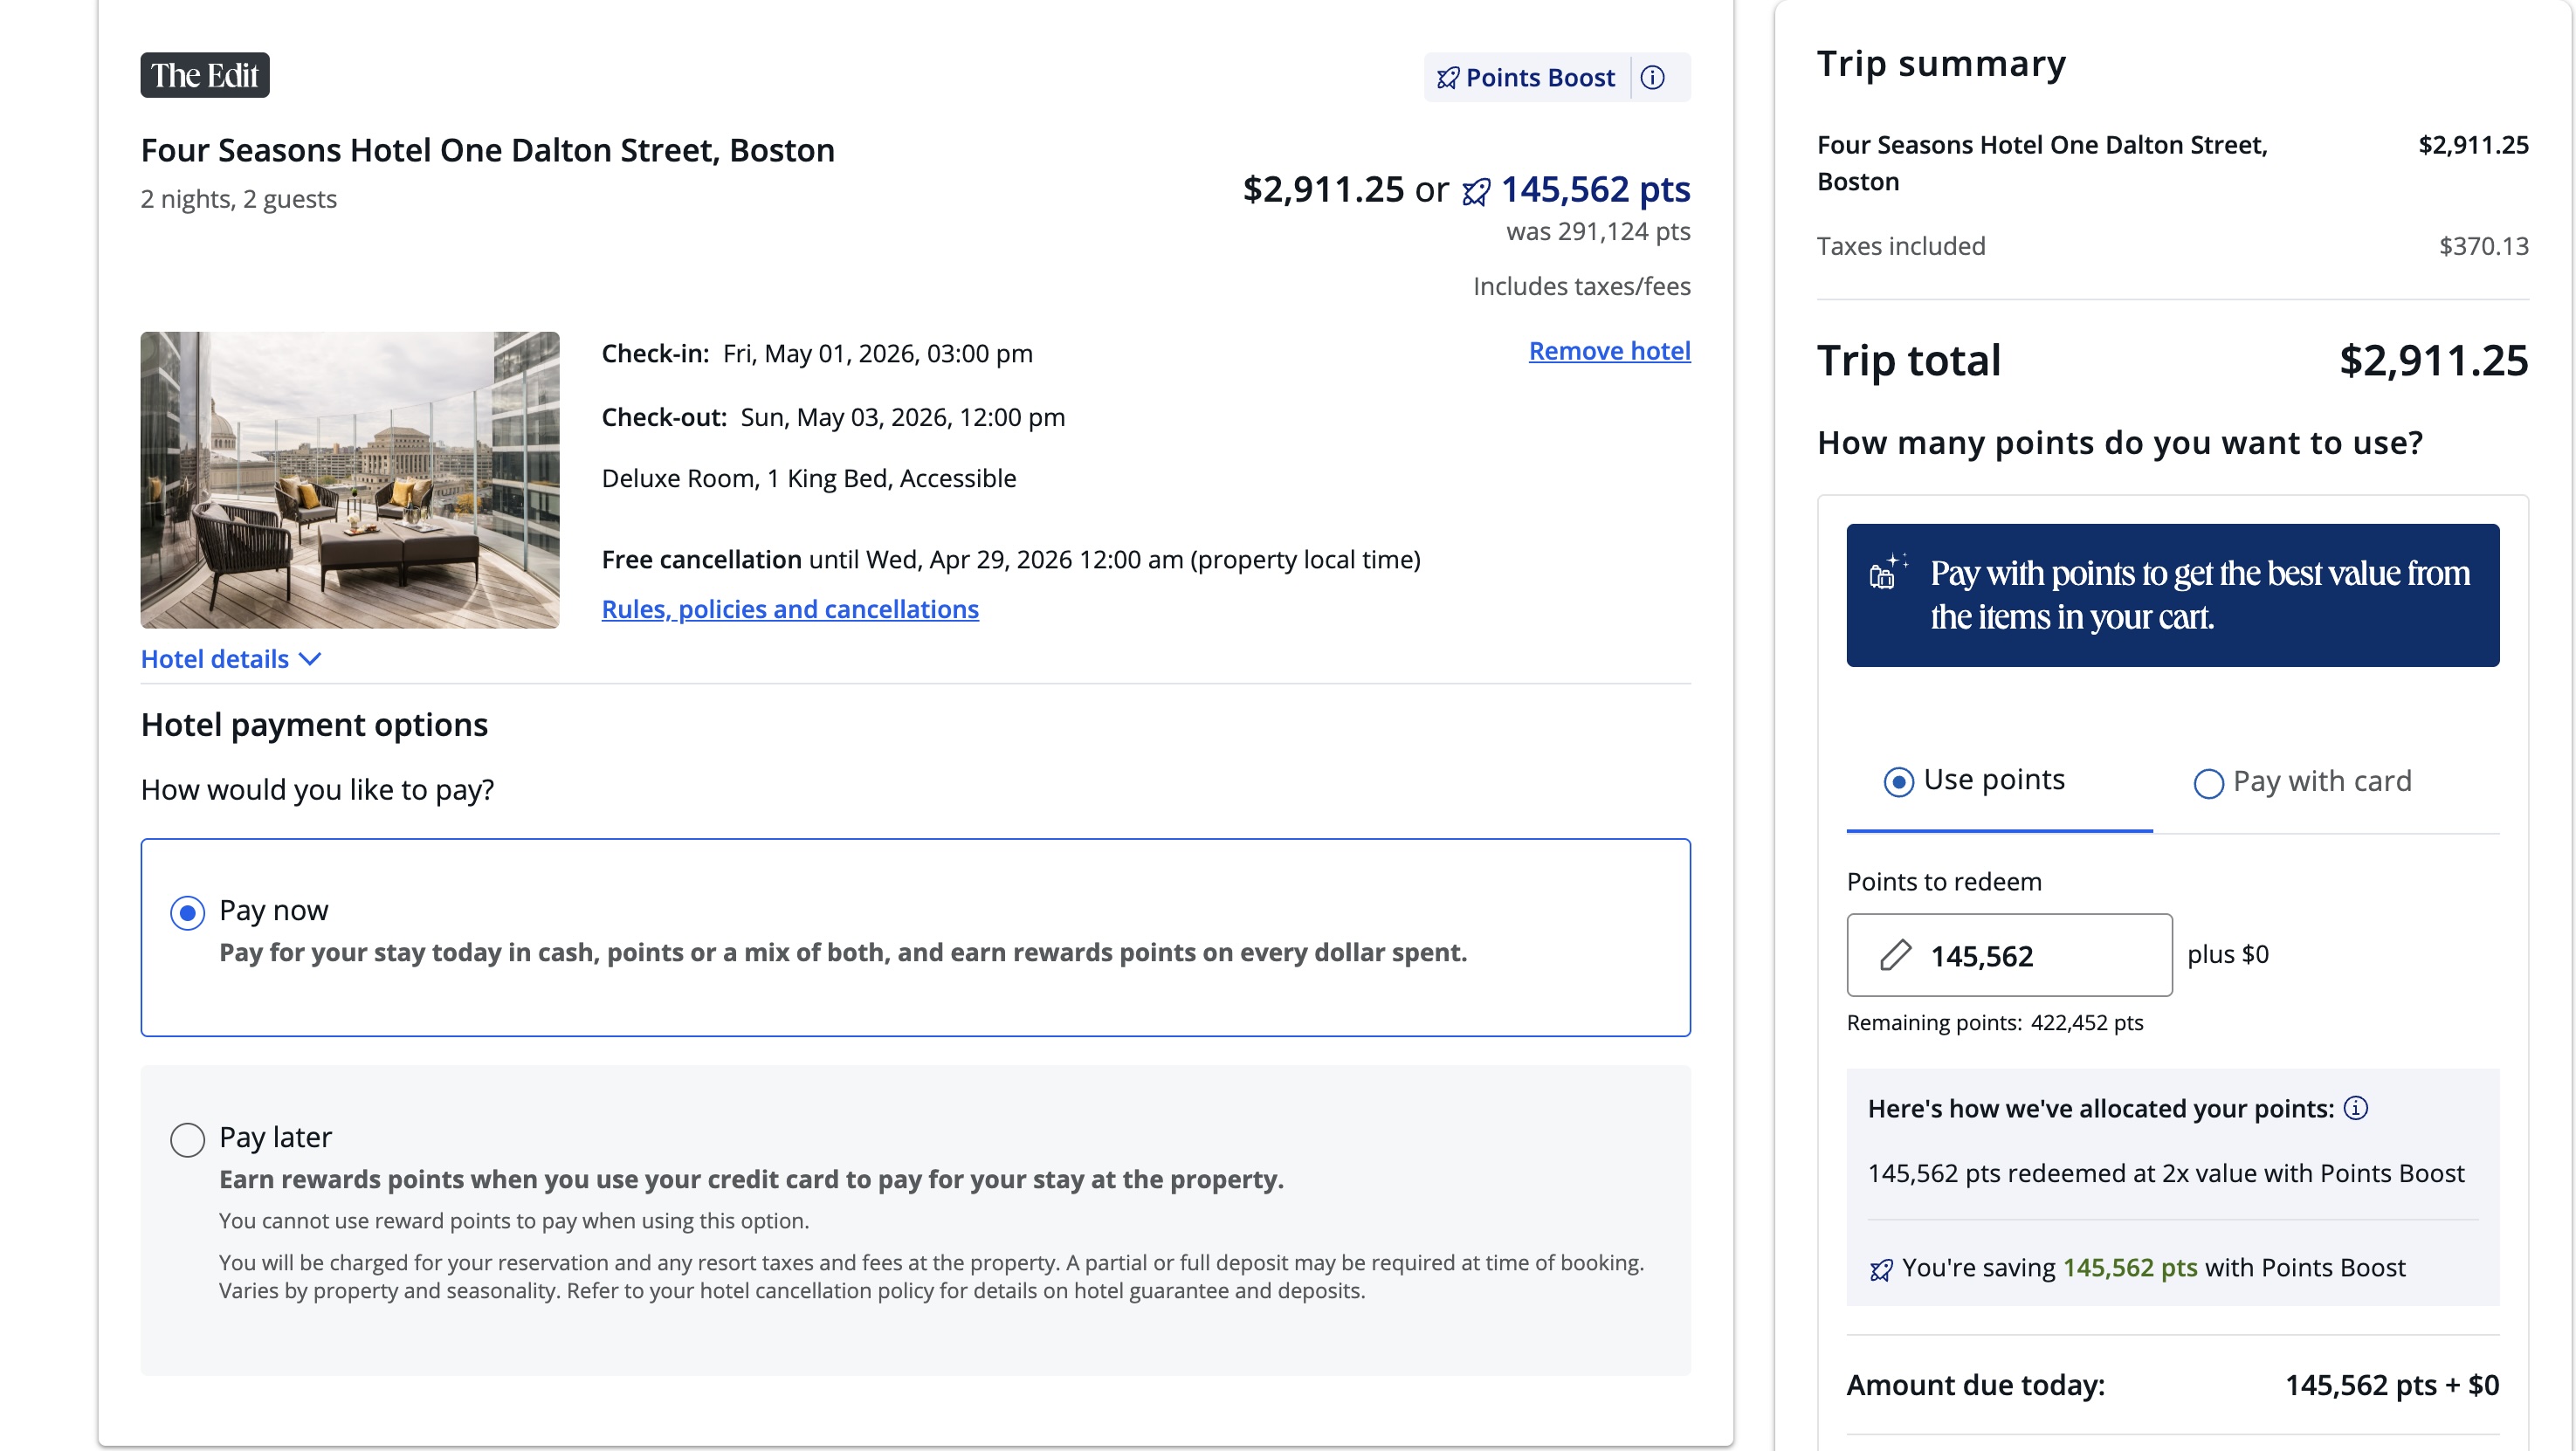Choose the Pay with card radio option

[2208, 783]
